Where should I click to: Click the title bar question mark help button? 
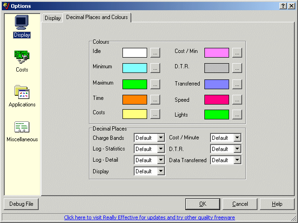(x=283, y=6)
